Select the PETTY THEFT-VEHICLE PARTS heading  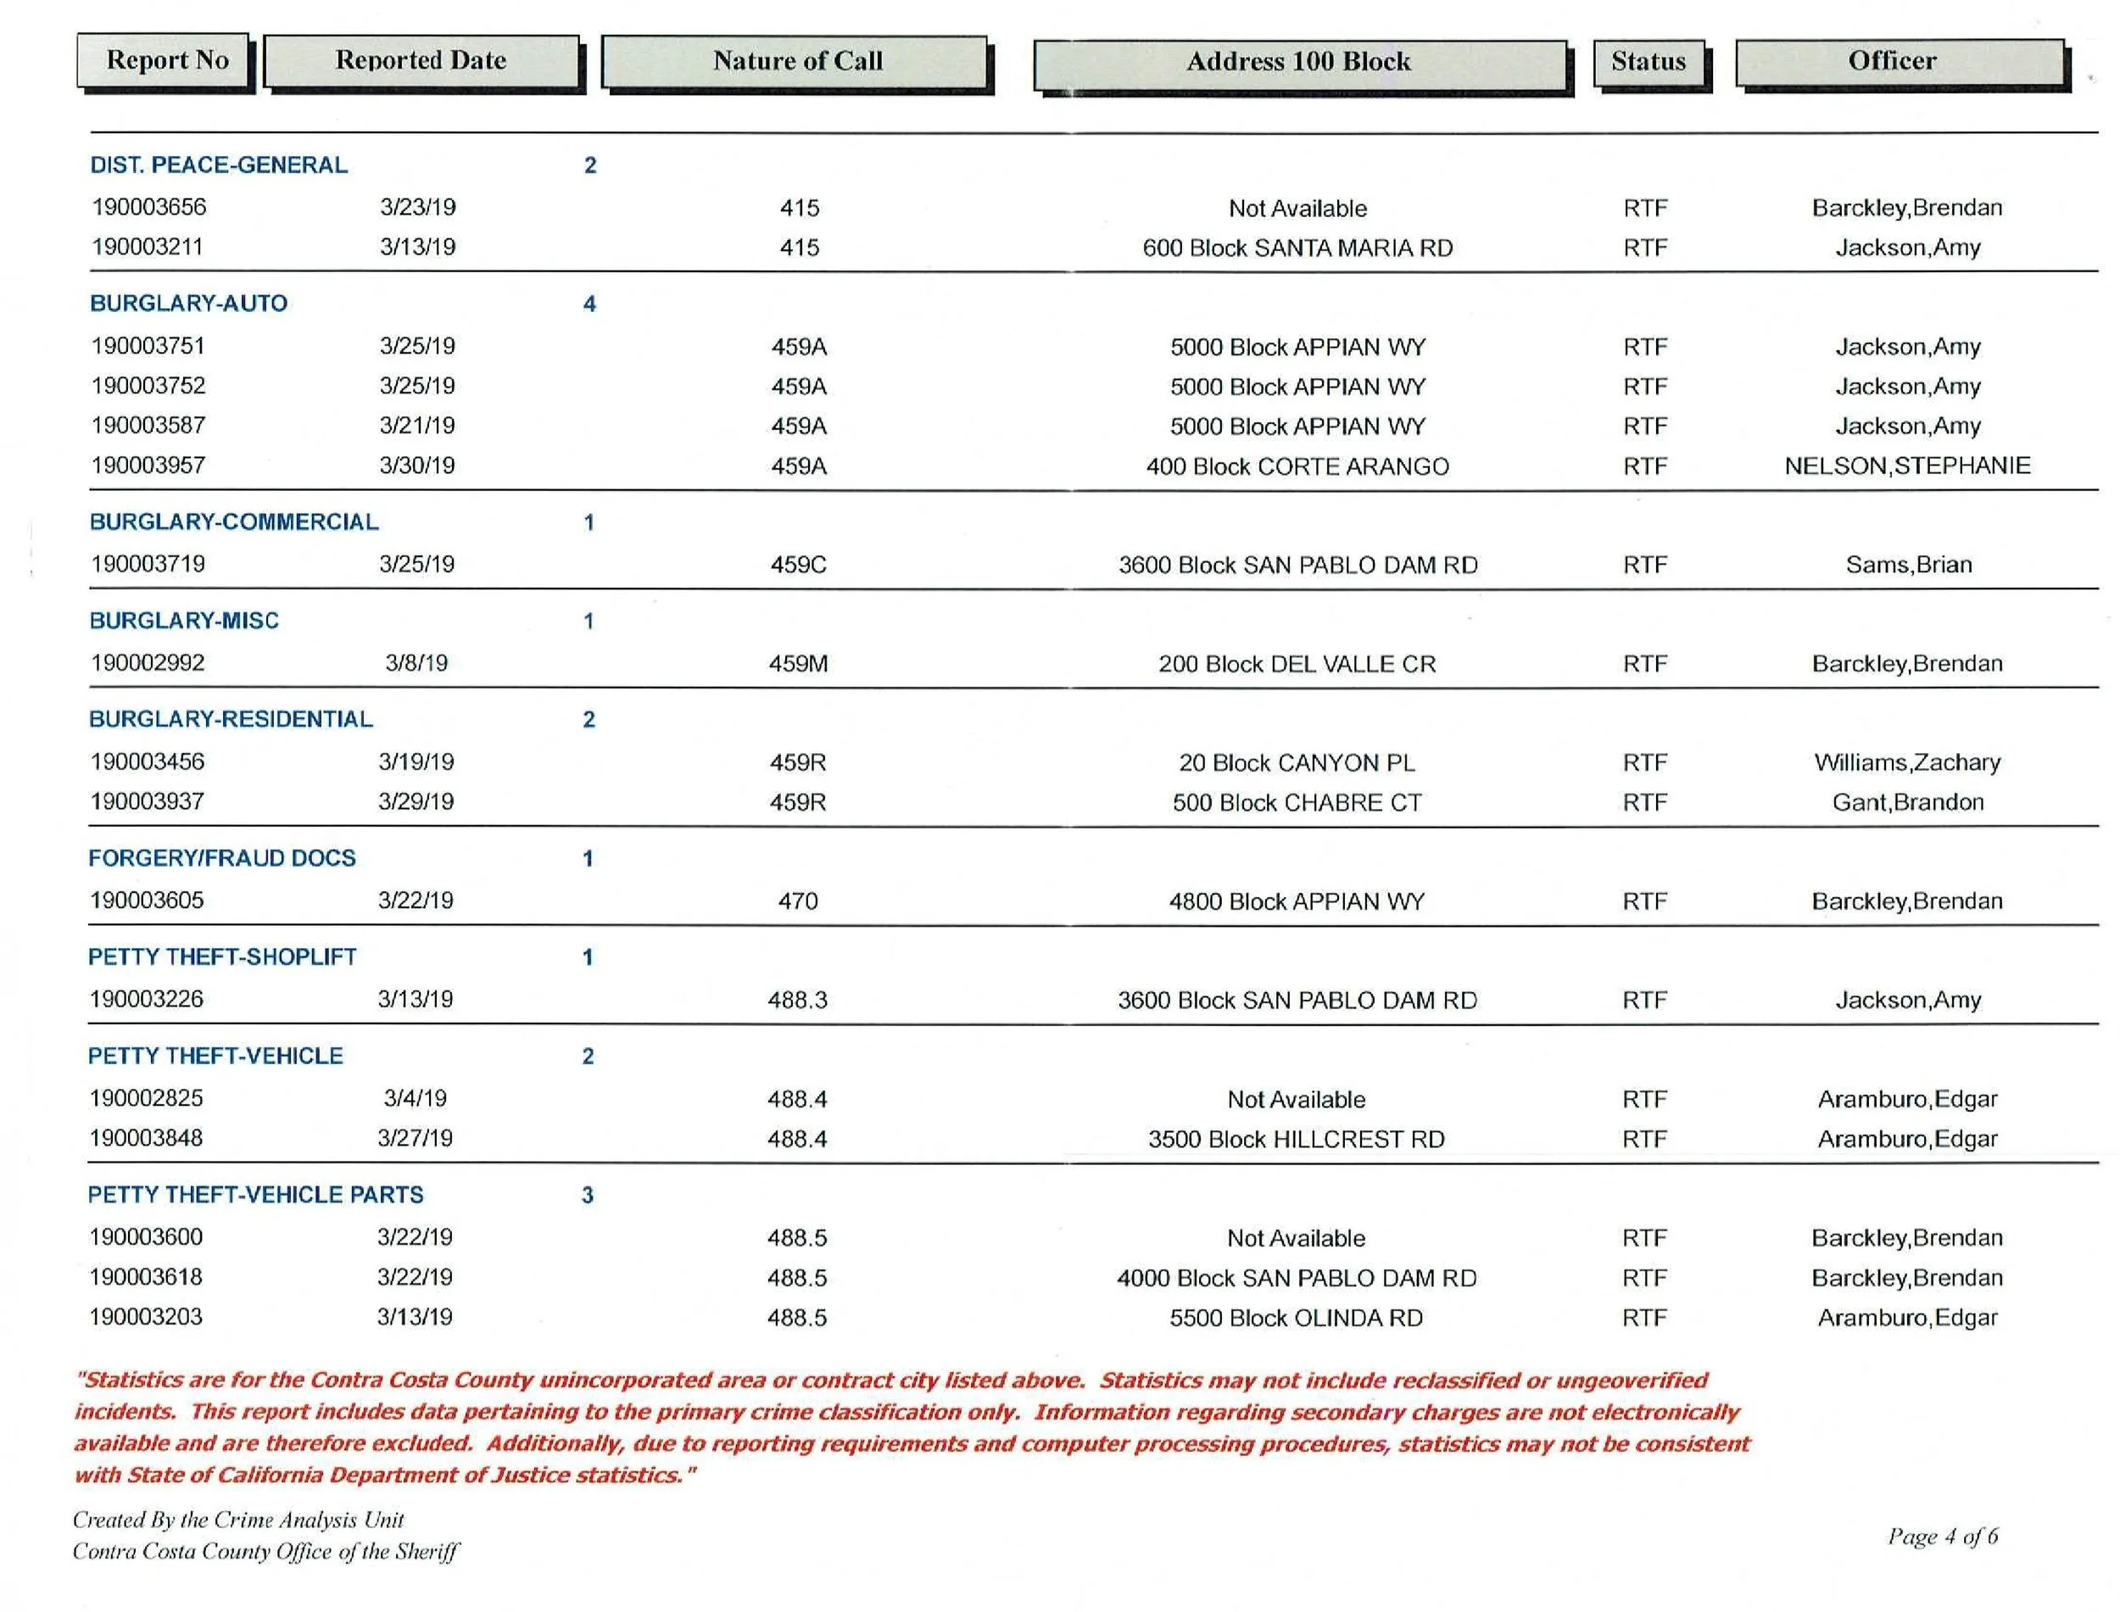pos(255,1196)
